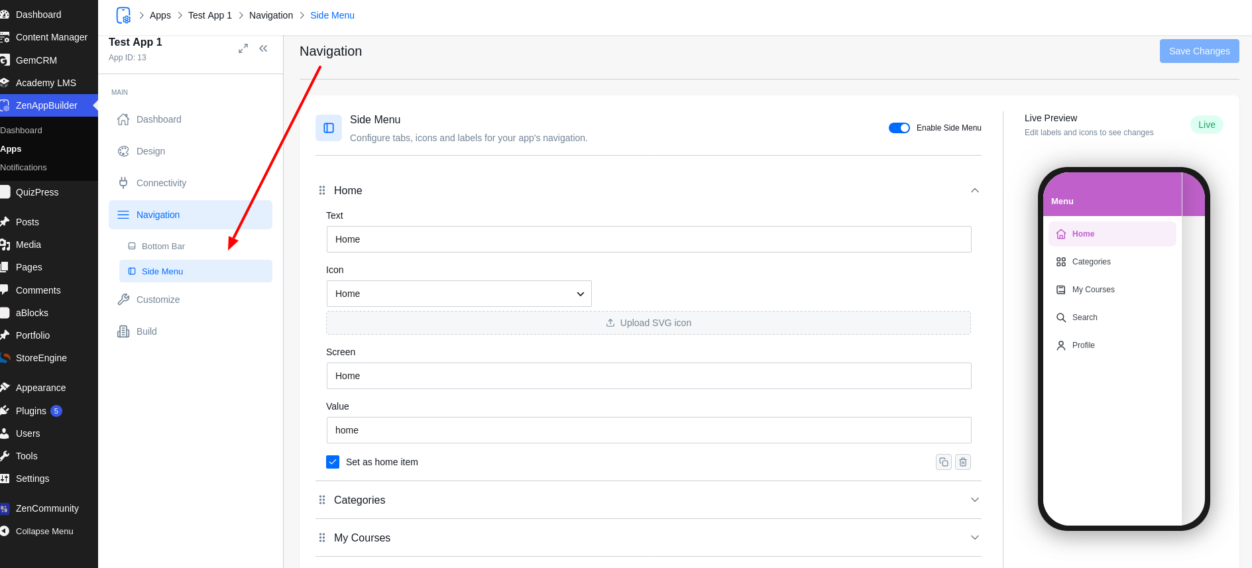Grab the Categories item drag handle
This screenshot has height=568, width=1252.
click(x=322, y=500)
